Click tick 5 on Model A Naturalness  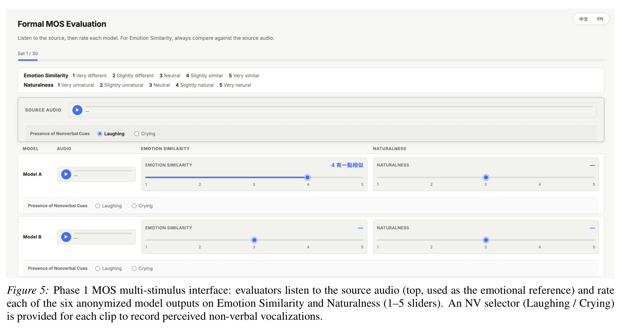click(594, 184)
